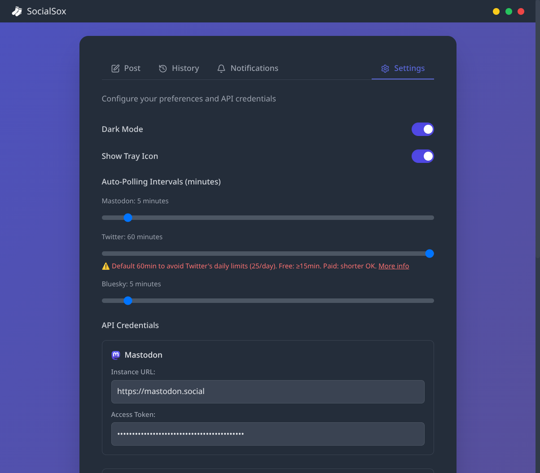Click the Mastodon logo icon

click(116, 355)
